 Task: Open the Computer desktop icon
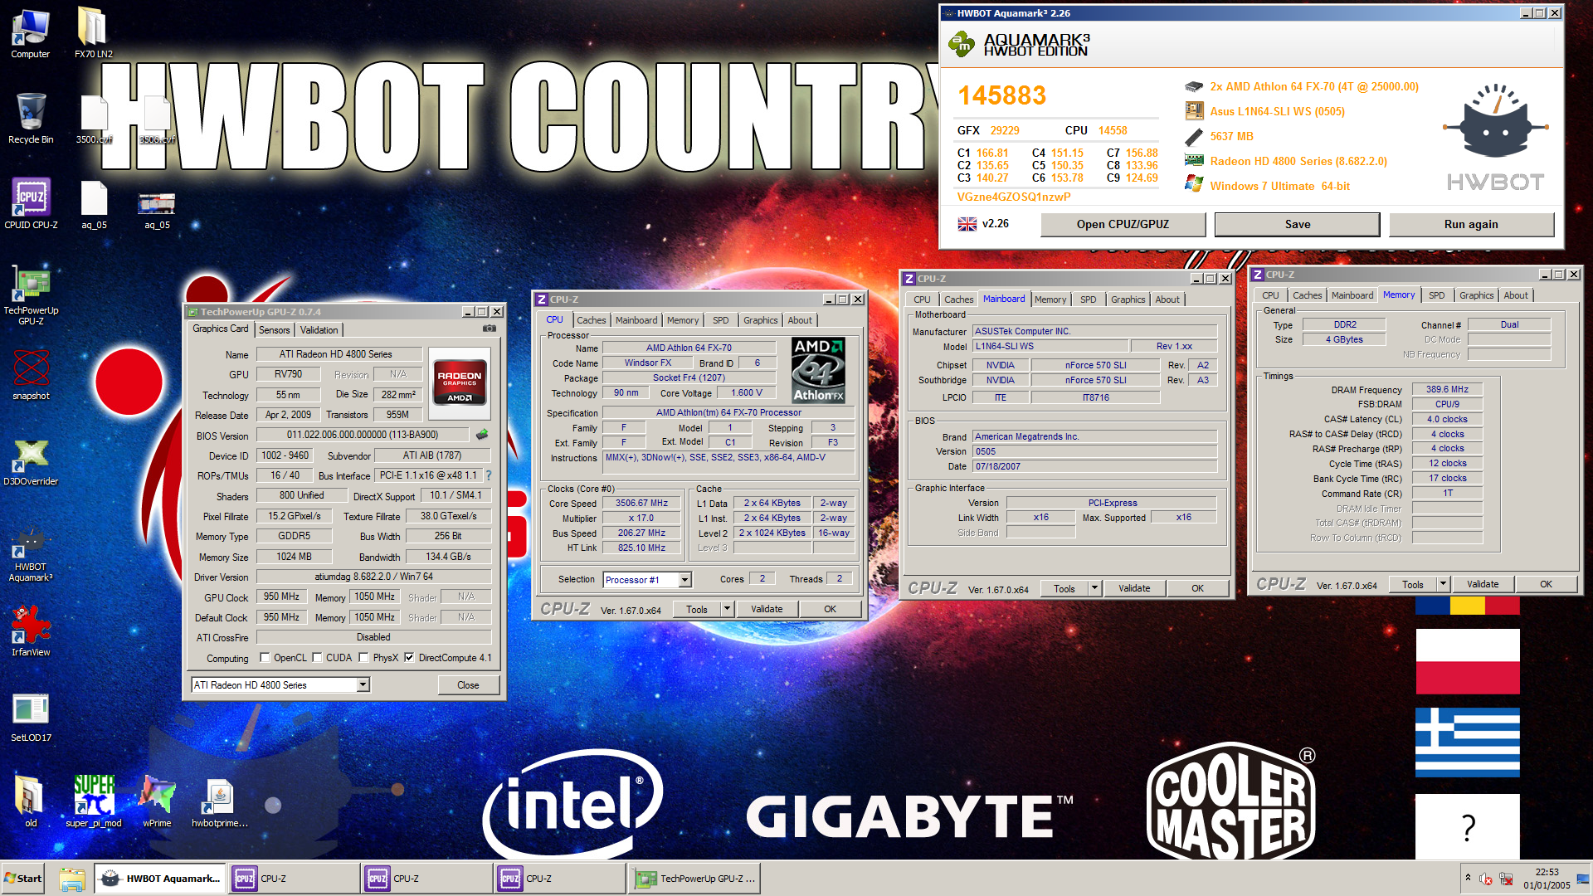[30, 34]
